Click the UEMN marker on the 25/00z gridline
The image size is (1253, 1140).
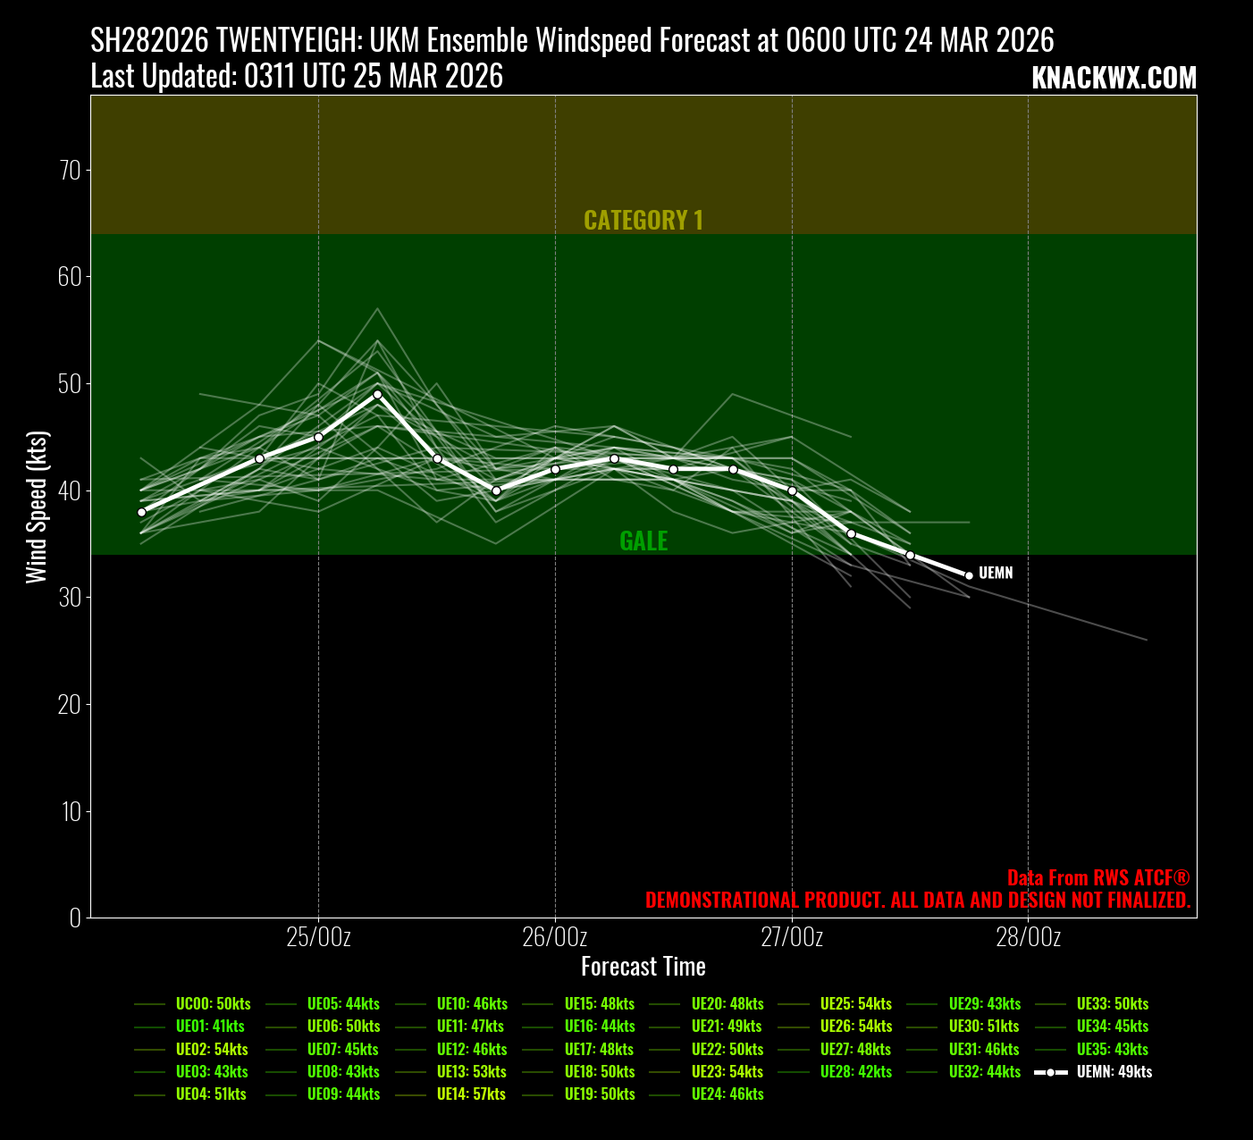318,437
